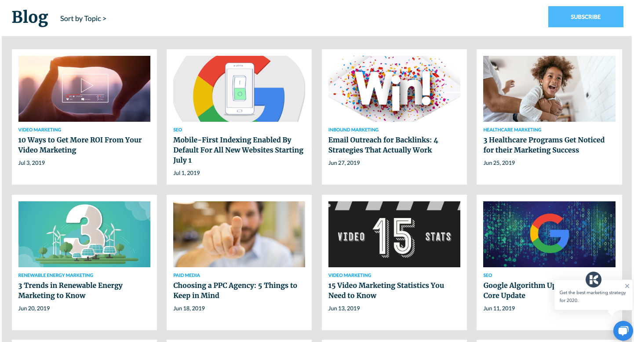Open 3 Healthcare Programs Get Noticed article
Screen dimensions: 634x342
(x=544, y=145)
